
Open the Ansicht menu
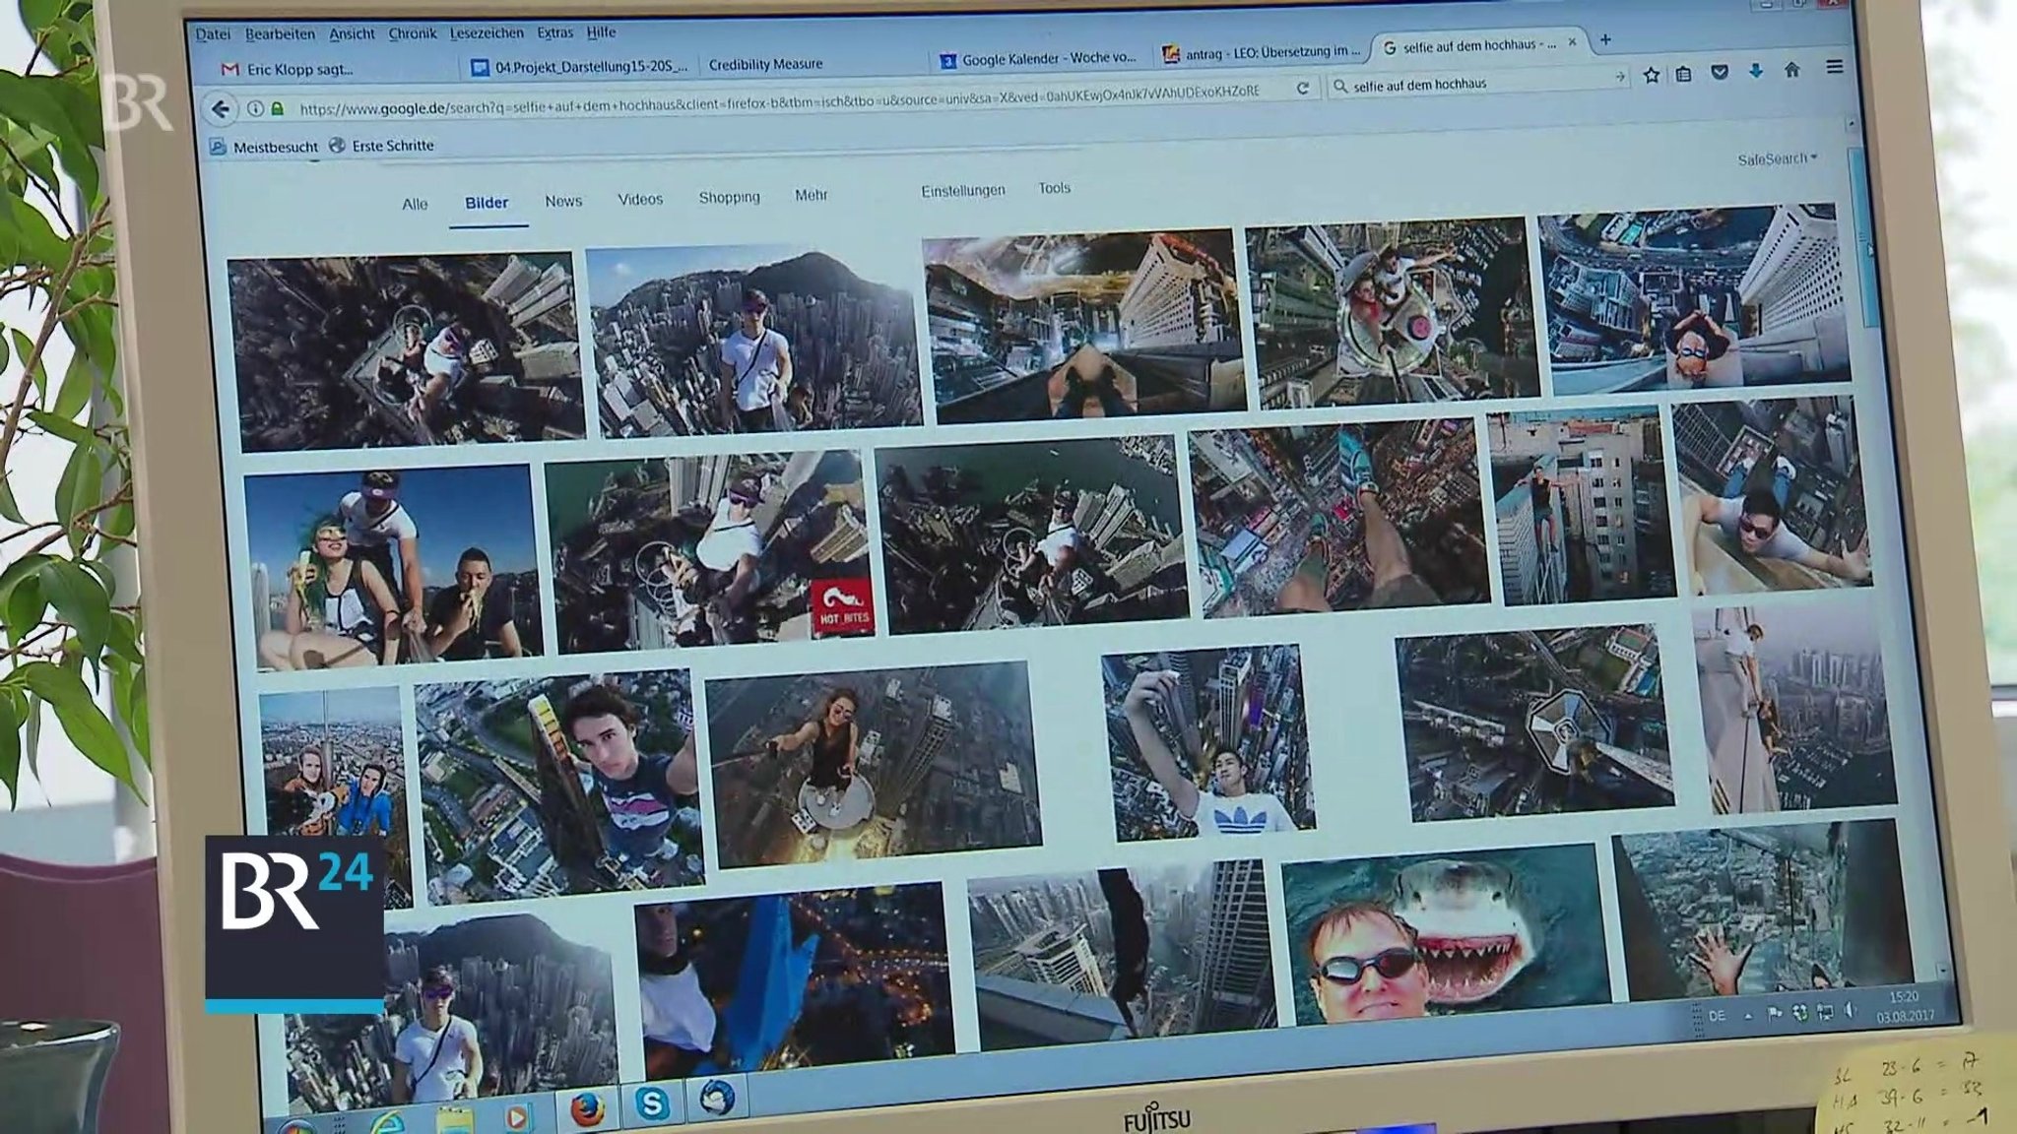352,33
